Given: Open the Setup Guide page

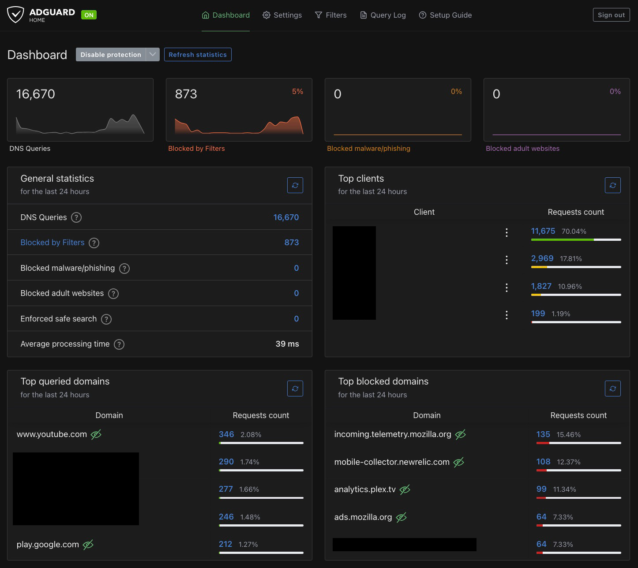Looking at the screenshot, I should [445, 15].
